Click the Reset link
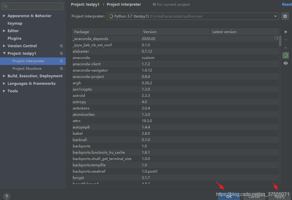The height and width of the screenshot is (200, 292). point(287,5)
